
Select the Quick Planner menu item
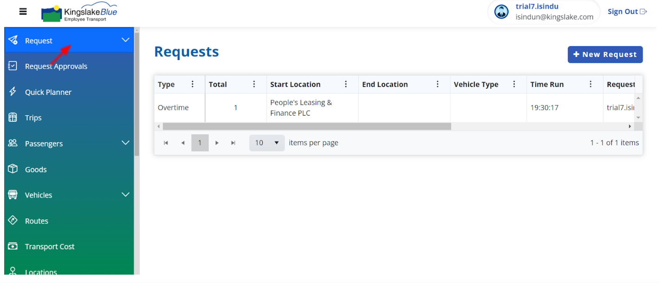pyautogui.click(x=69, y=92)
